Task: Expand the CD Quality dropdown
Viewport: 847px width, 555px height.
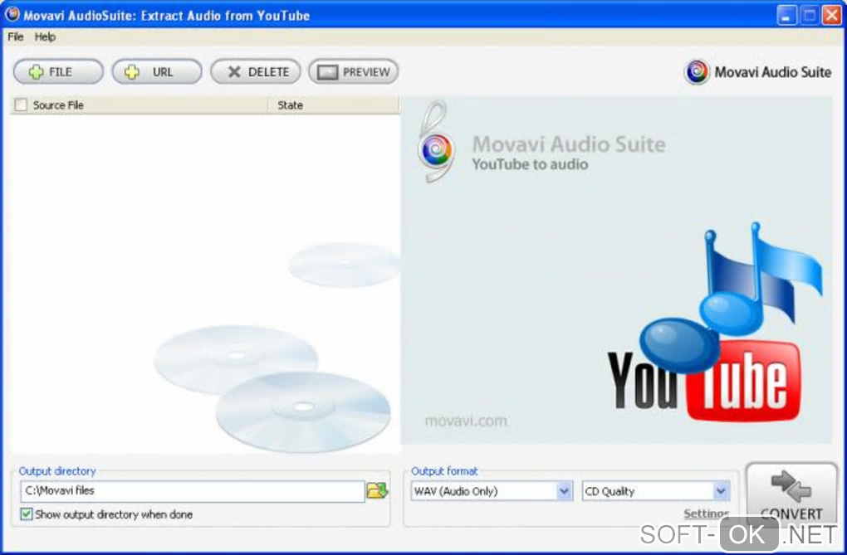Action: (721, 491)
